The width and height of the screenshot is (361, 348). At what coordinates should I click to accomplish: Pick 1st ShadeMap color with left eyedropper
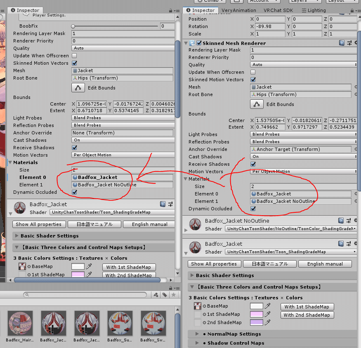coord(89,274)
